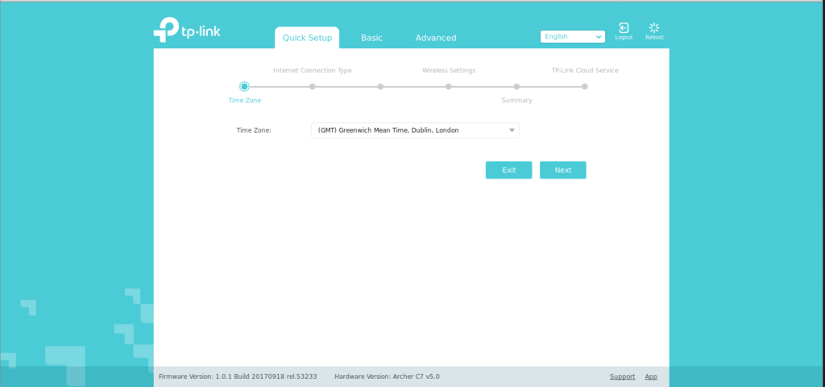Click the arrow on Time Zone dropdown
This screenshot has height=387, width=825.
(x=511, y=130)
